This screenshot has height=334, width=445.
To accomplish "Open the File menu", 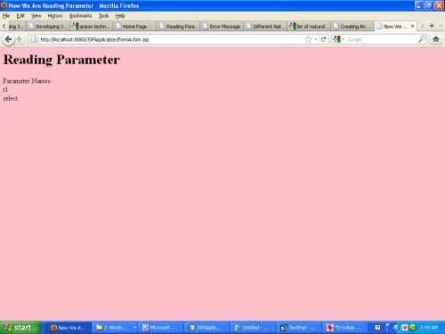I will pyautogui.click(x=6, y=16).
